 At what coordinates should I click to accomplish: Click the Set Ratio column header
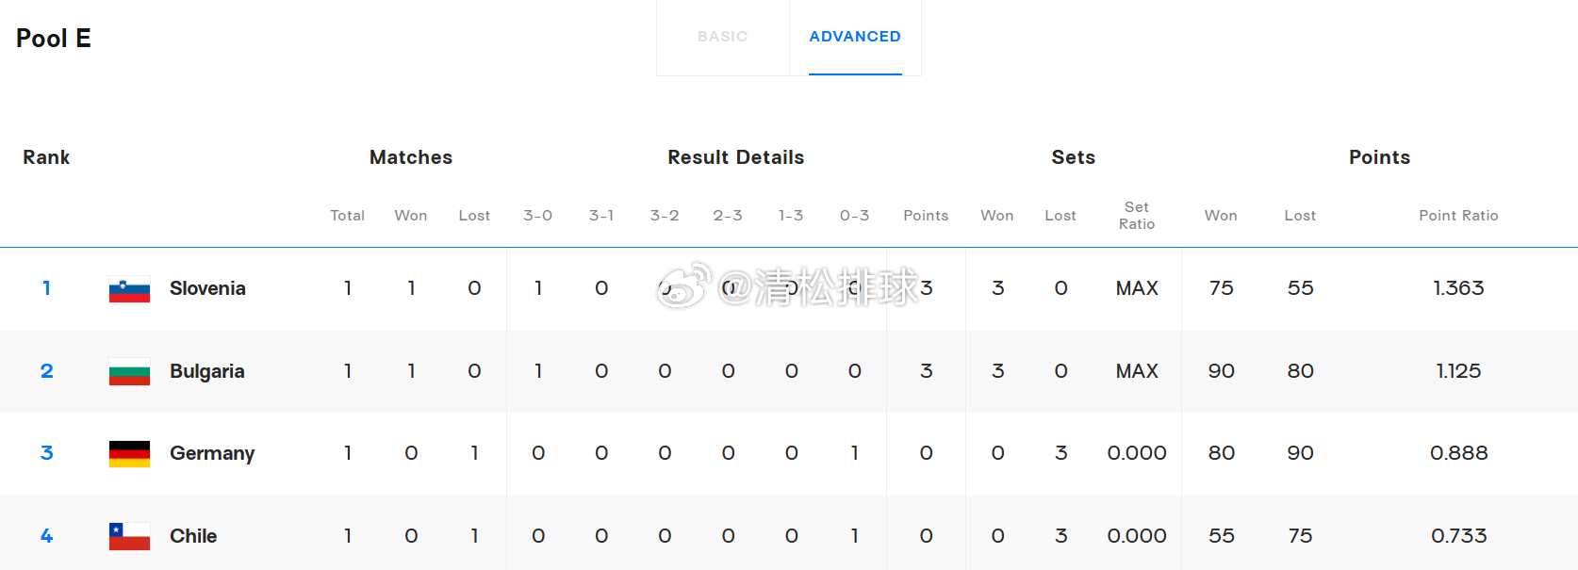point(1136,216)
